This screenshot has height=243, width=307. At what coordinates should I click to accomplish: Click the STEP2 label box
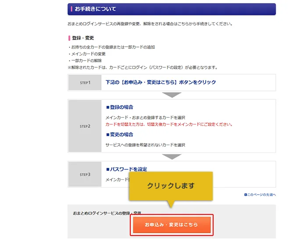(85, 126)
